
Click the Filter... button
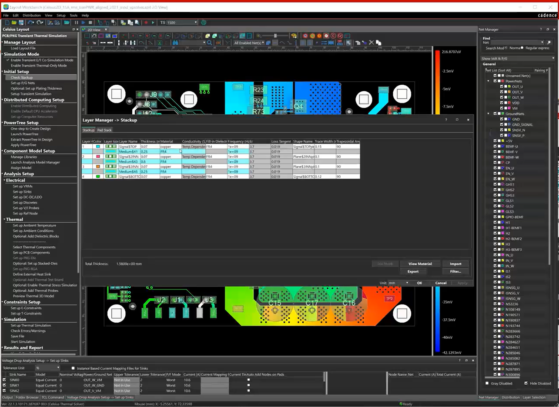(x=455, y=271)
